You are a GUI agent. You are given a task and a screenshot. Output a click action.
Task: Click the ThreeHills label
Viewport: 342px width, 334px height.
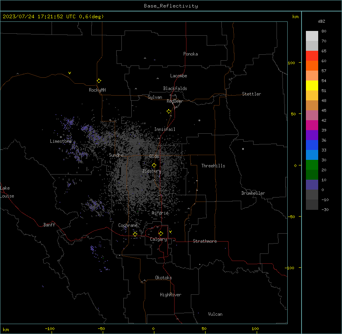(213, 166)
